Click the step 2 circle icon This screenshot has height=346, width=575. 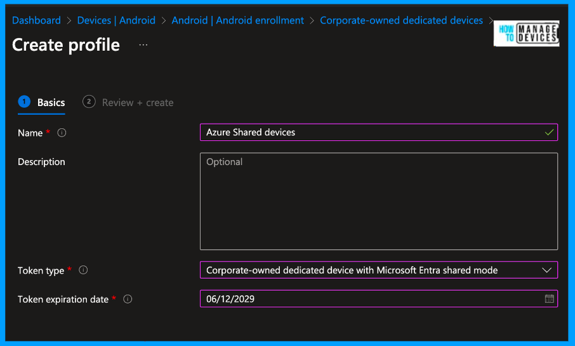(x=89, y=102)
